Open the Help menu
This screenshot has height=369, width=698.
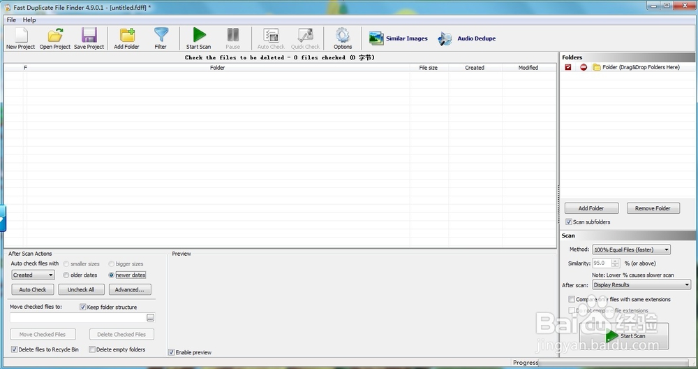click(x=29, y=20)
